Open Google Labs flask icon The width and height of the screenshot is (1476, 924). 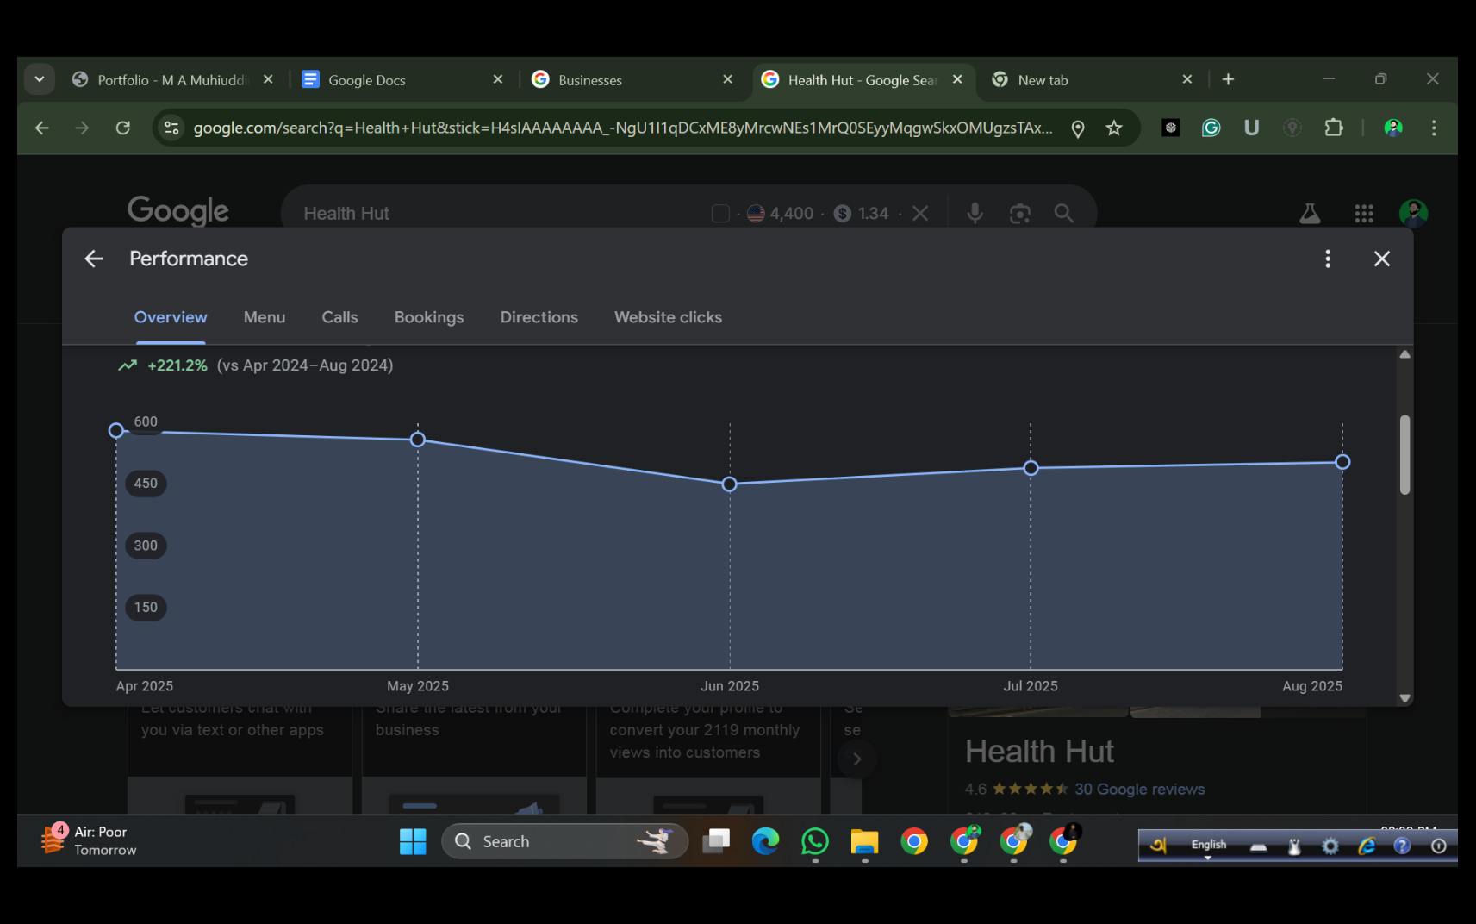1310,213
